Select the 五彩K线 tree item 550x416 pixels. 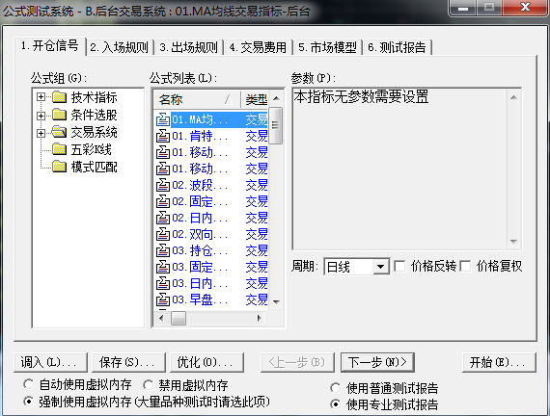pos(92,149)
